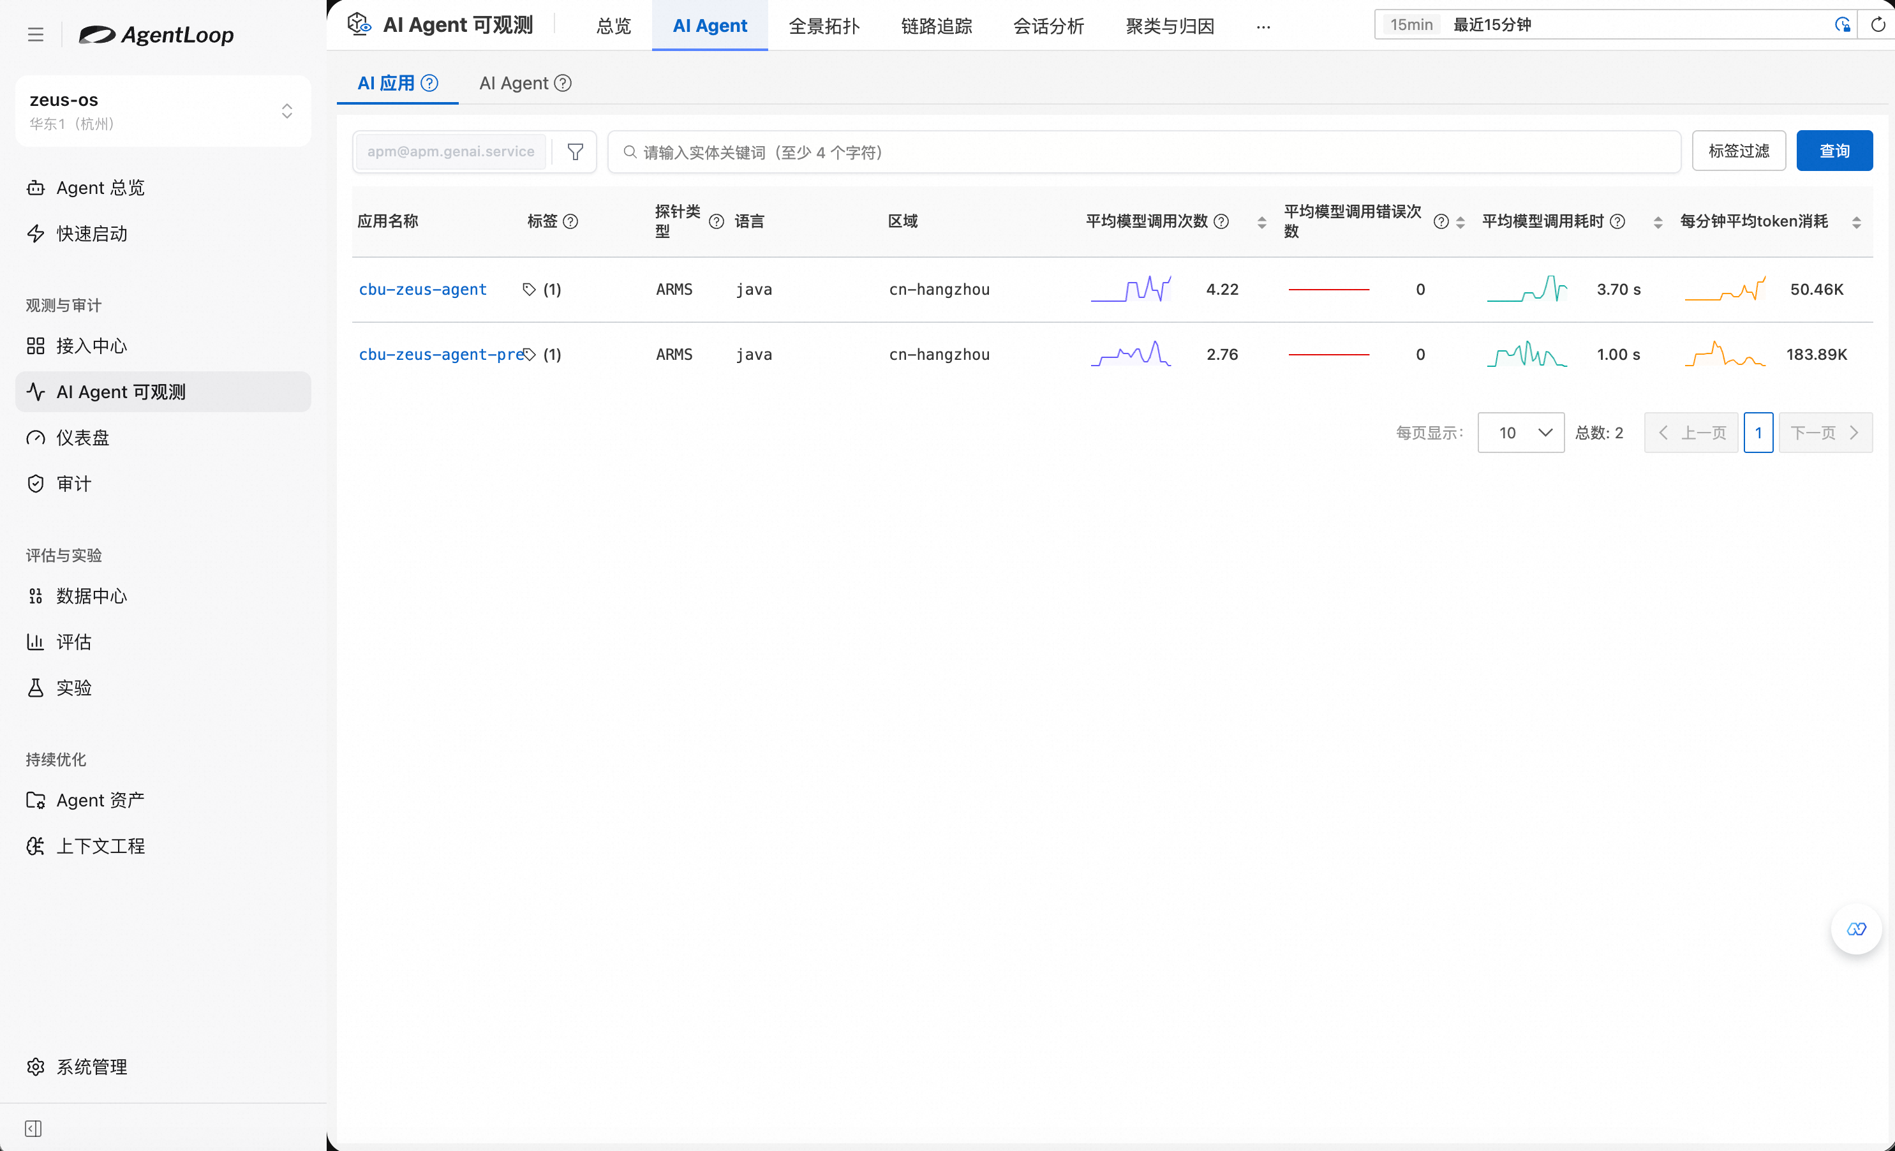
Task: Open the per-page 10 dropdown
Action: pyautogui.click(x=1520, y=433)
